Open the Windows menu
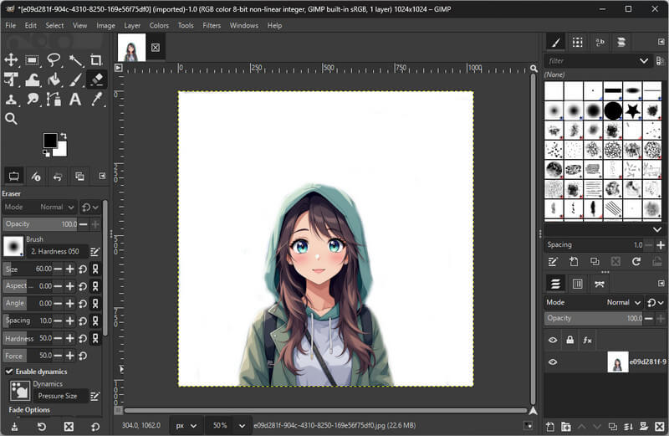 pos(244,26)
